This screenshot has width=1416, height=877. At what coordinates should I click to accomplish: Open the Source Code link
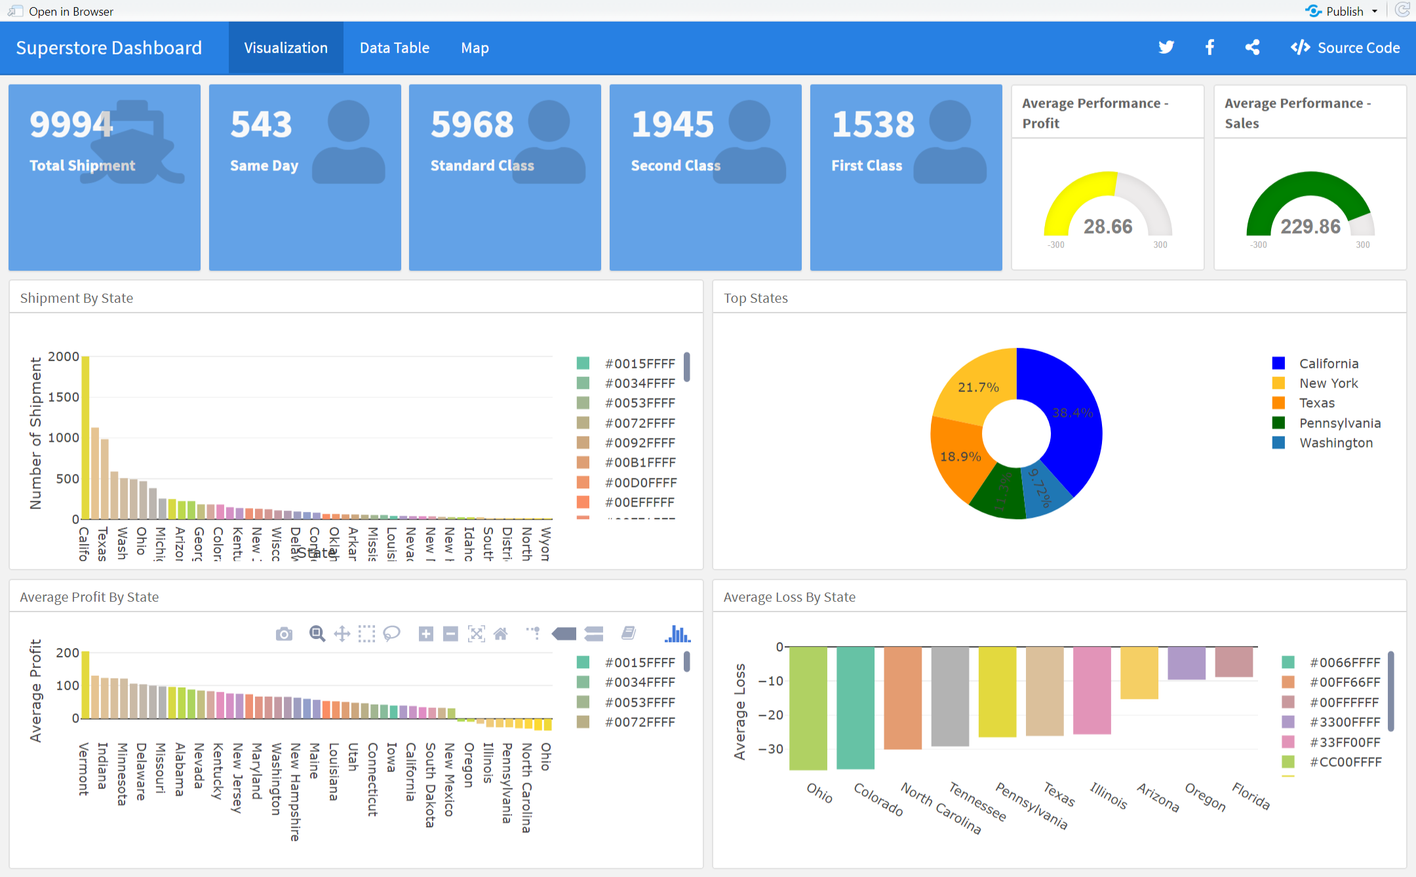[x=1345, y=48]
